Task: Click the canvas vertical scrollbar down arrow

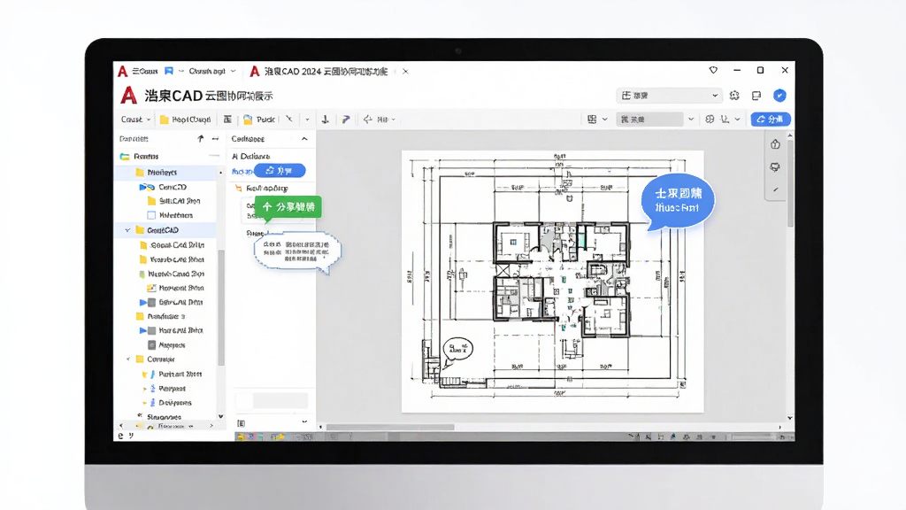Action: pyautogui.click(x=790, y=418)
